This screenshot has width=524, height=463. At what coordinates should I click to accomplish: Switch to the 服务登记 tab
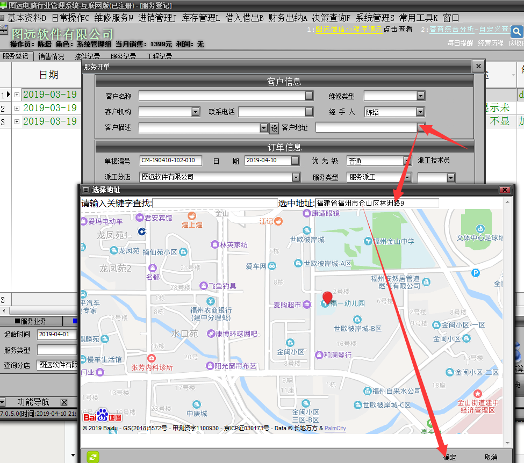coord(16,56)
